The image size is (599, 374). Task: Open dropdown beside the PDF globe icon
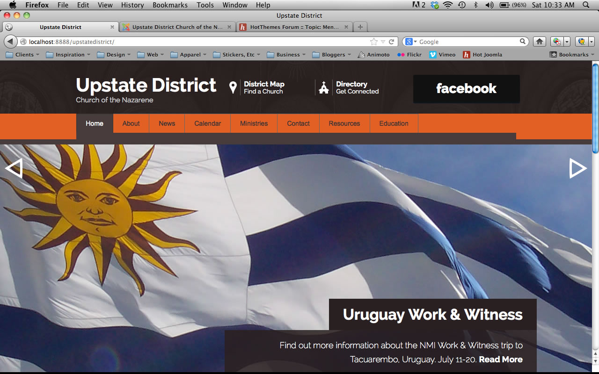(x=567, y=42)
